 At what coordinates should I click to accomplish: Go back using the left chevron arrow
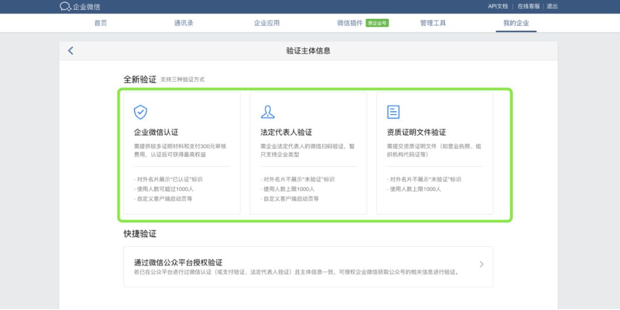coord(70,50)
